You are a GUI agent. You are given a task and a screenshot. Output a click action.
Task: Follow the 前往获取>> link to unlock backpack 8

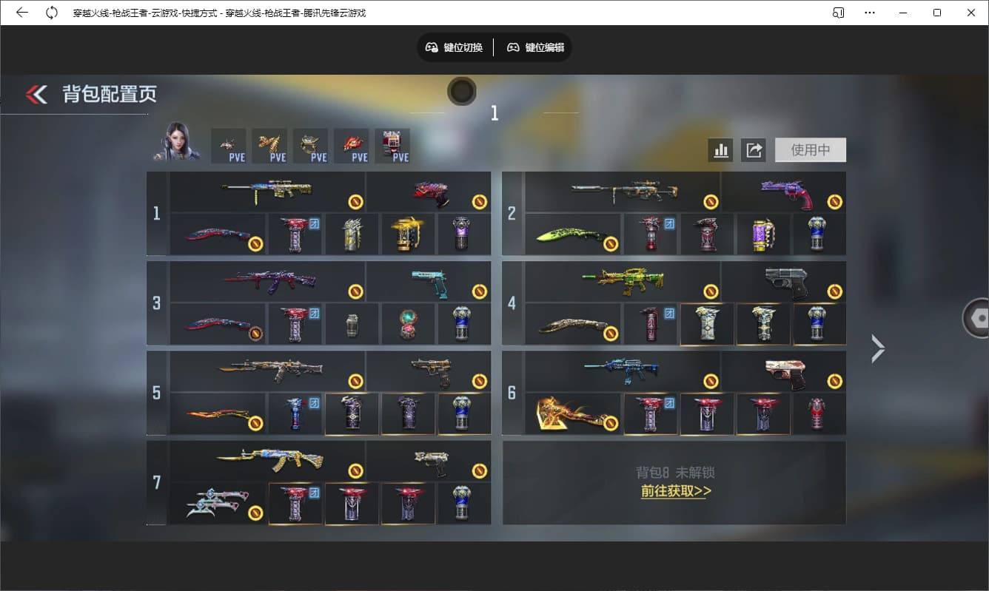pos(676,491)
